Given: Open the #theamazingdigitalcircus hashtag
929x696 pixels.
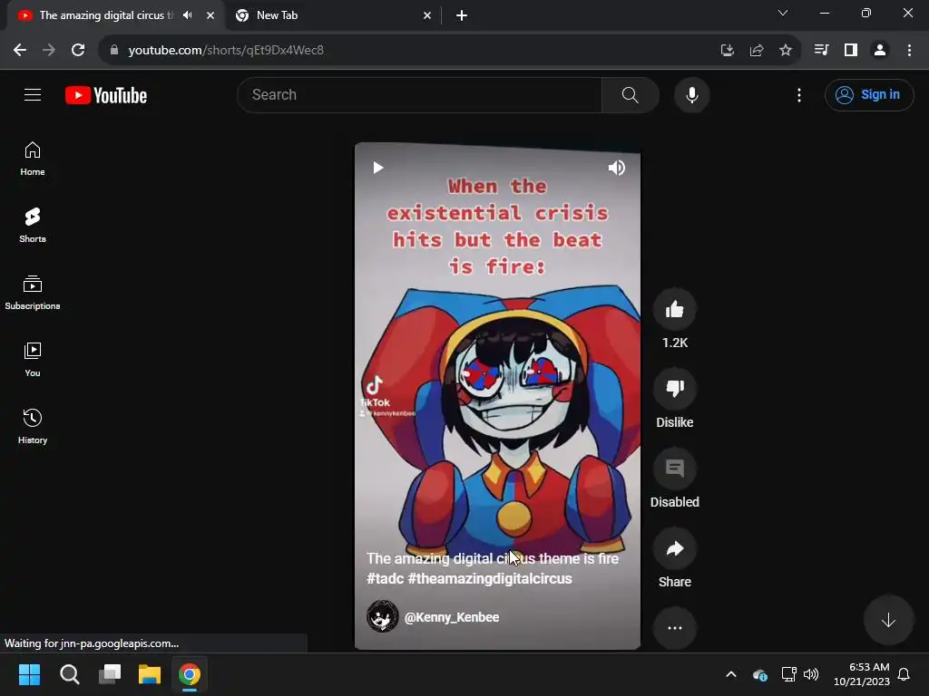Looking at the screenshot, I should [x=490, y=578].
